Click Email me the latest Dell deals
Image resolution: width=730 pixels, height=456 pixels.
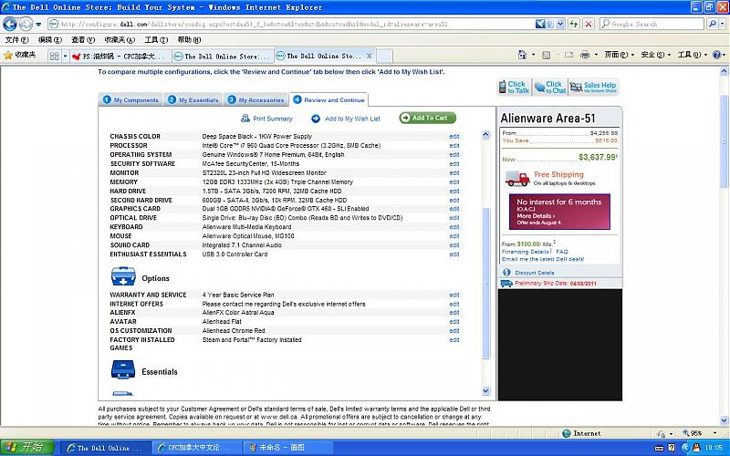pos(543,259)
